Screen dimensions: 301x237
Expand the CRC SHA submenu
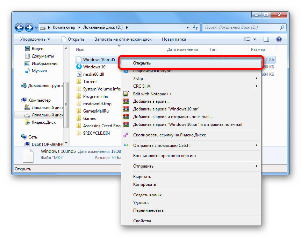point(191,86)
